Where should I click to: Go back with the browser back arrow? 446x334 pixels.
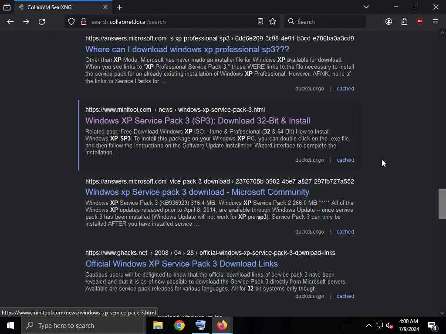pyautogui.click(x=10, y=22)
